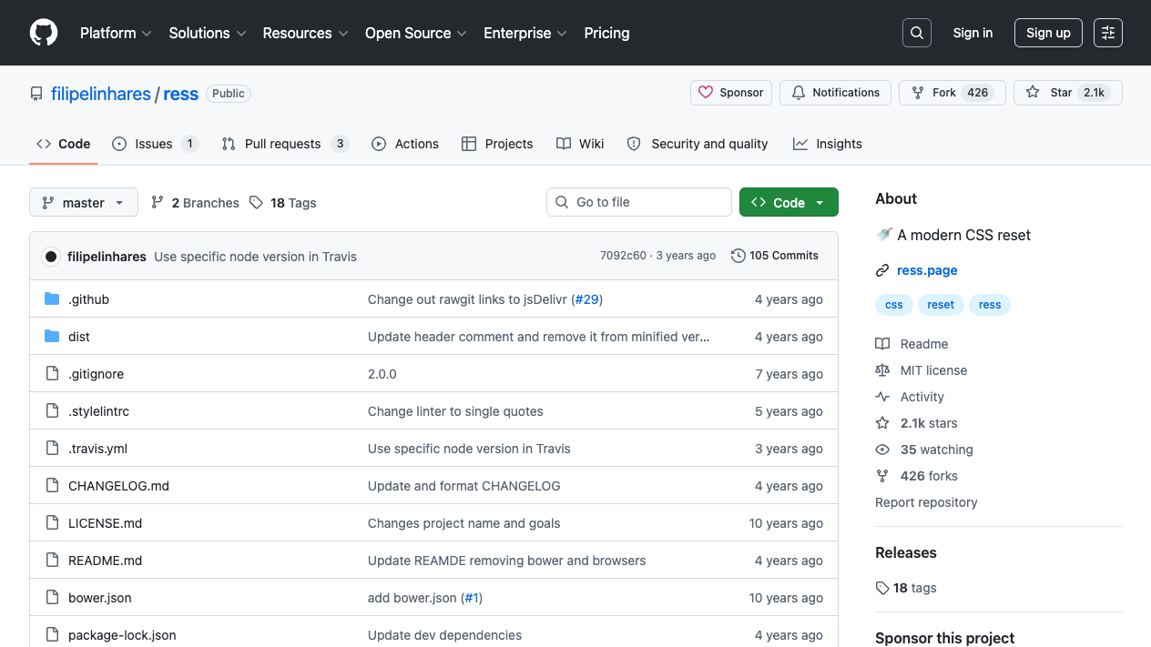Select the Code tab
This screenshot has height=647, width=1151.
click(x=64, y=144)
